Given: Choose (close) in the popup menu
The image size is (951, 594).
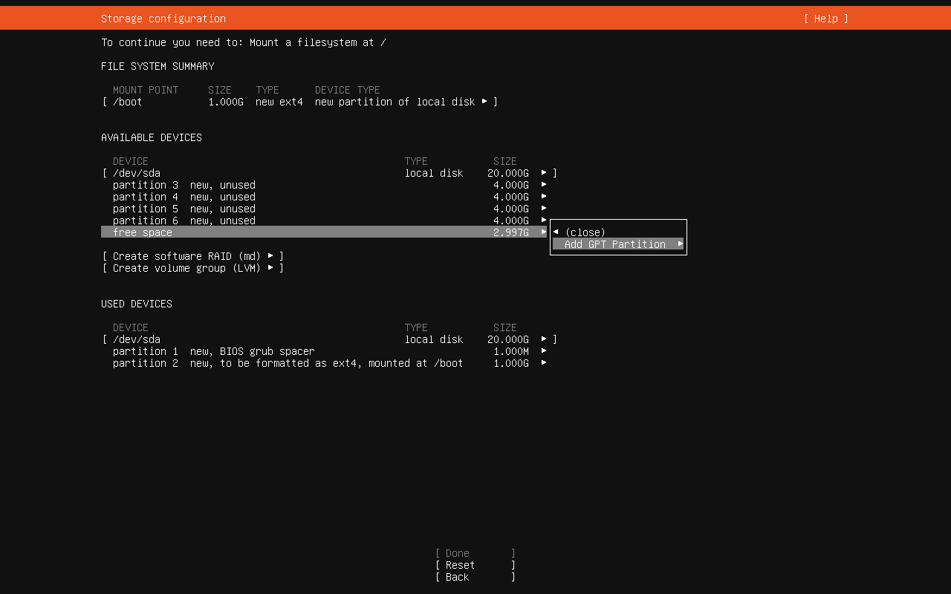Looking at the screenshot, I should (x=585, y=232).
